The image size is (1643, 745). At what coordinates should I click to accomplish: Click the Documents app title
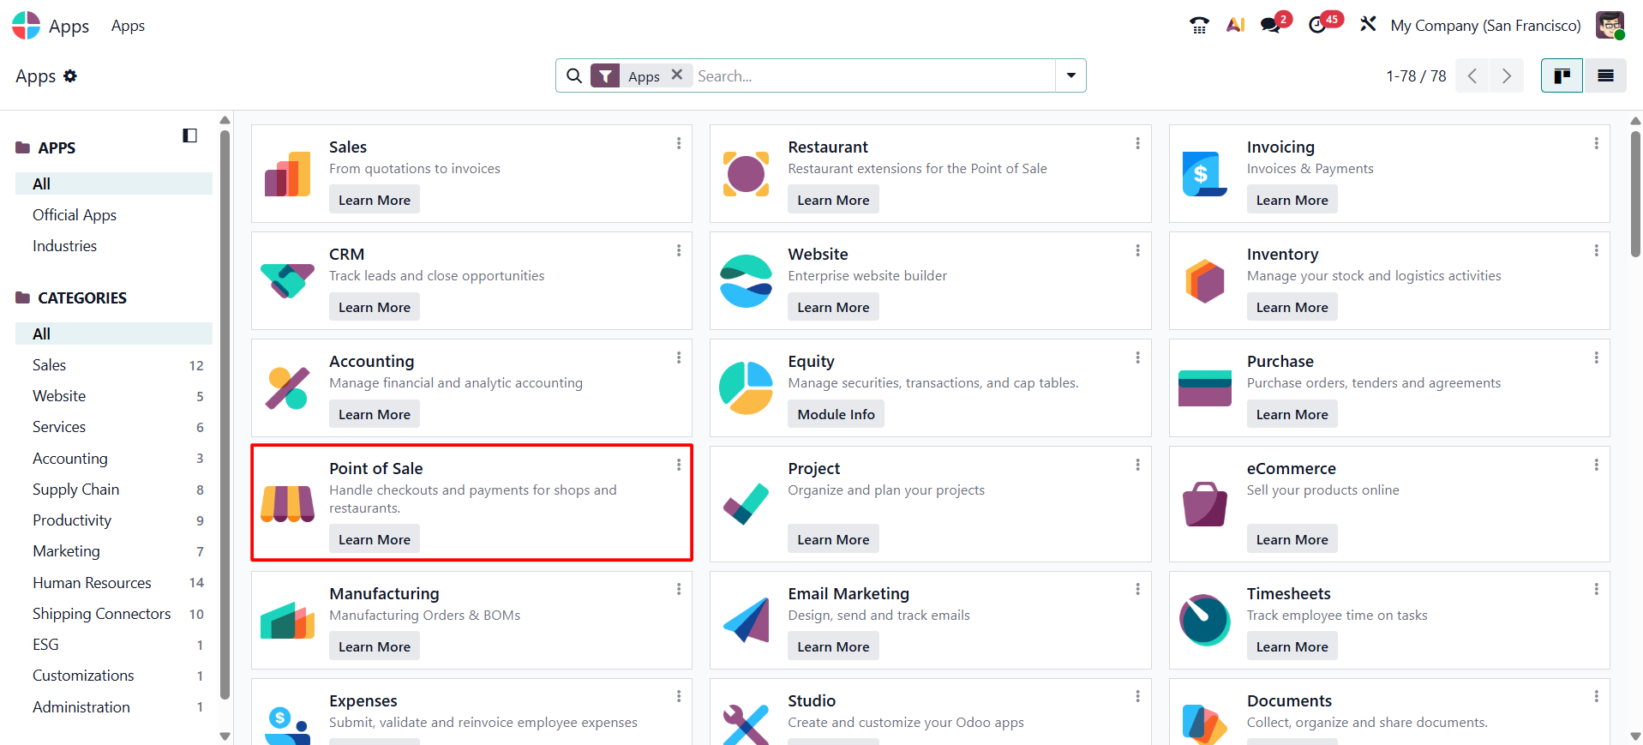[x=1290, y=700]
